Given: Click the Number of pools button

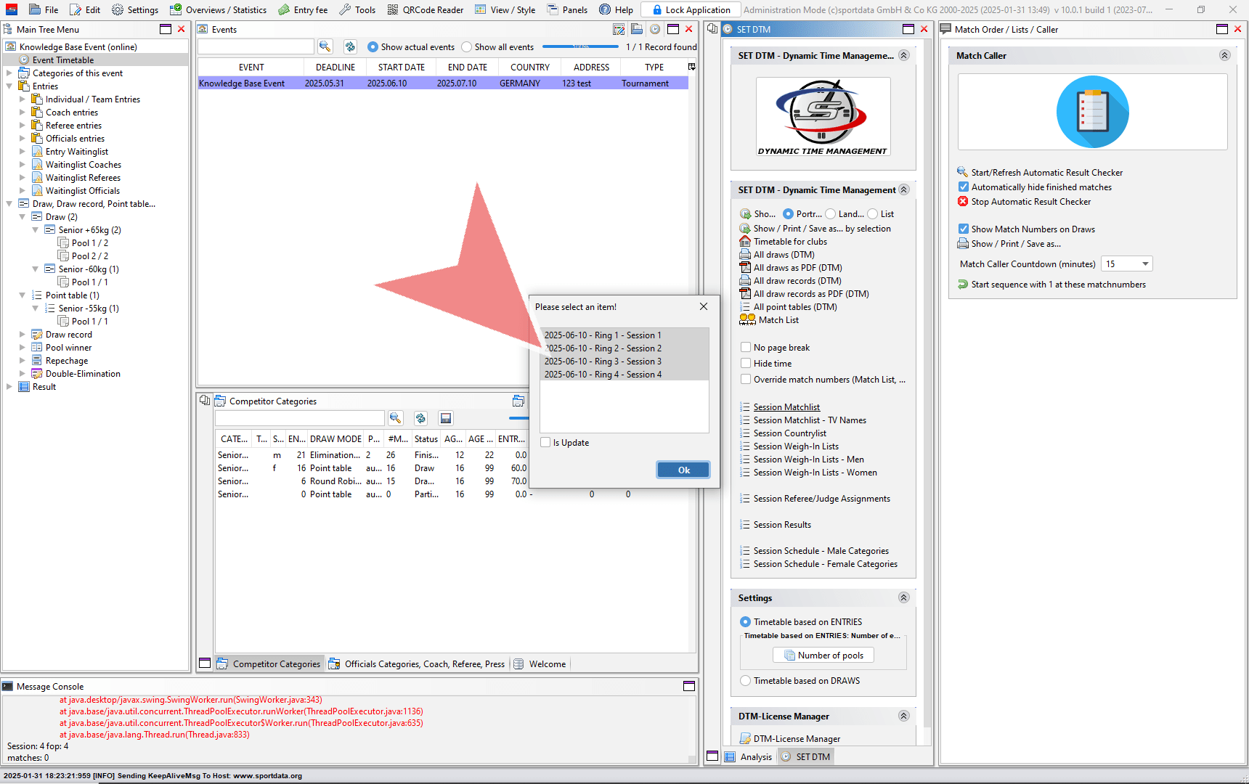Looking at the screenshot, I should coord(823,656).
